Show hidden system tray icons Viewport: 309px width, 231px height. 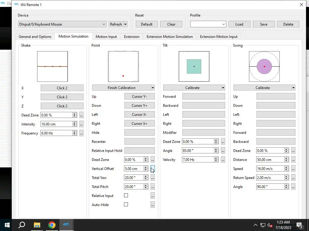(x=255, y=225)
